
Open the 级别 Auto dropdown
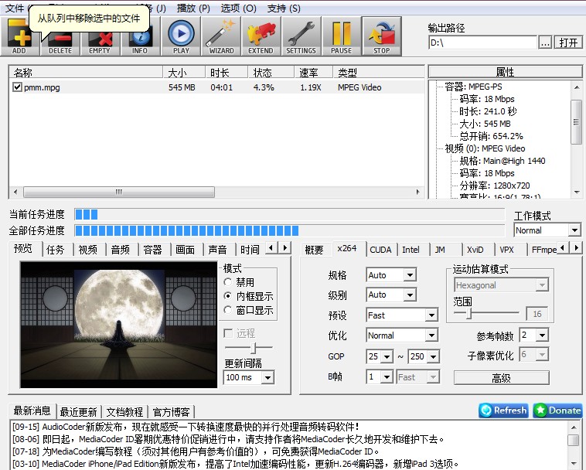click(391, 295)
